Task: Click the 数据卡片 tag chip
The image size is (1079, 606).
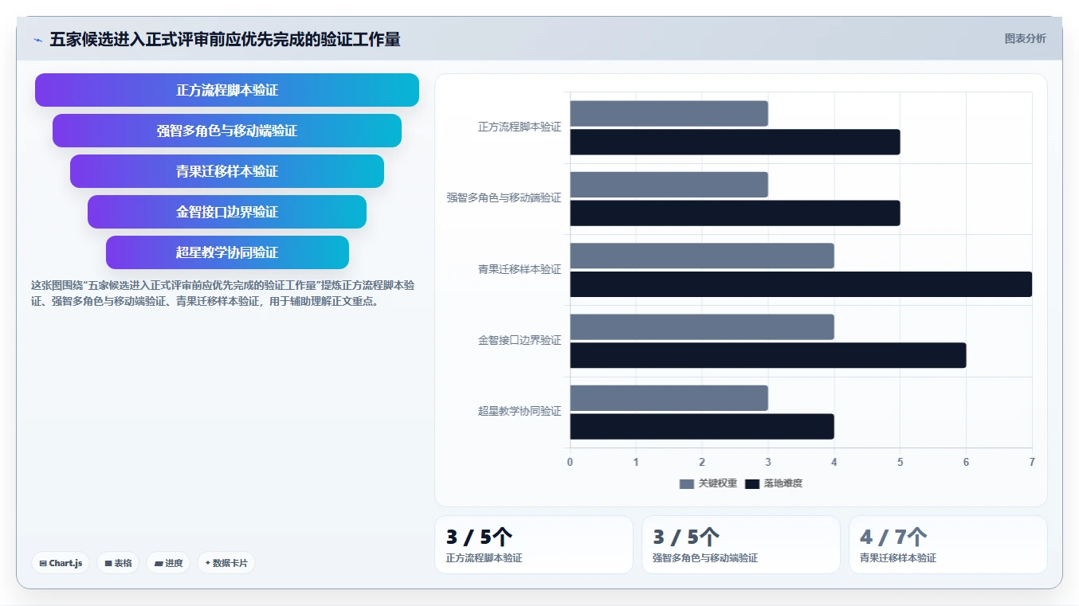Action: [226, 563]
